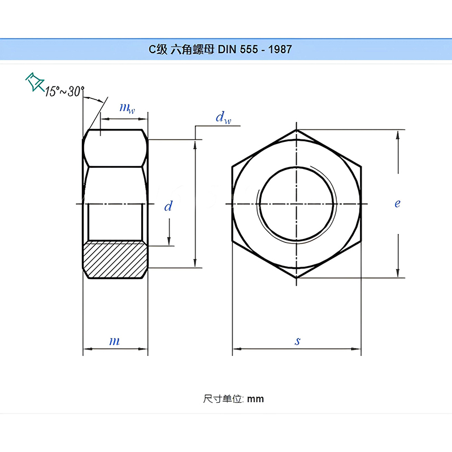This screenshot has width=452, height=452.
Task: Select the 15°~30° chamfer angle label
Action: tap(65, 92)
